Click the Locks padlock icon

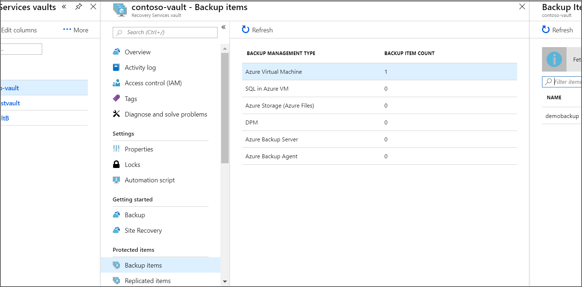click(x=116, y=164)
